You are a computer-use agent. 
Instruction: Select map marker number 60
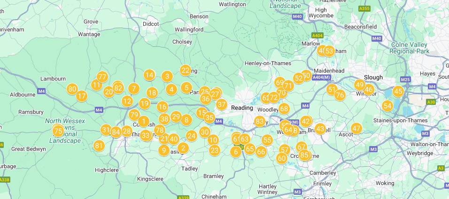pos(282,158)
